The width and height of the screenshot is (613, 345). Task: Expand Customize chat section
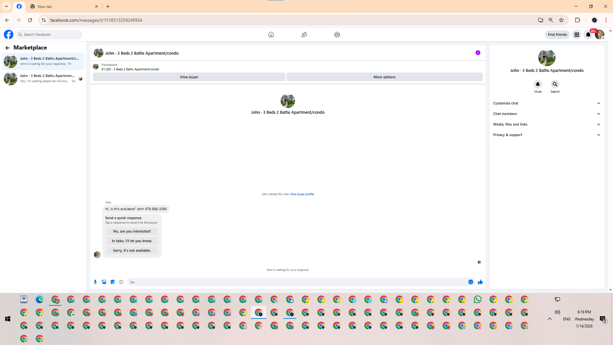pyautogui.click(x=547, y=103)
